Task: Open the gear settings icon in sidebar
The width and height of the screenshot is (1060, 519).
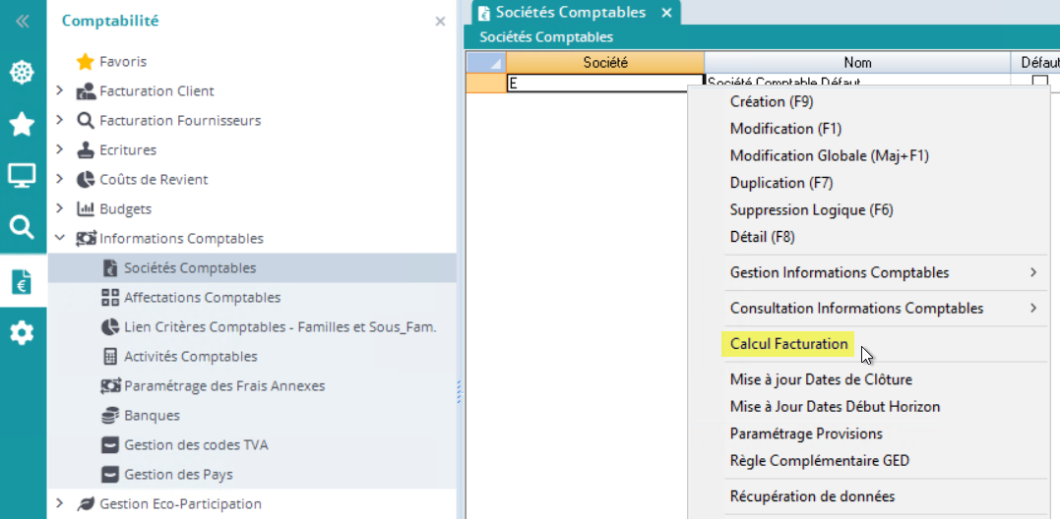Action: click(x=22, y=333)
